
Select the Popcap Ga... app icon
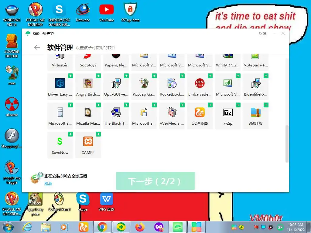pyautogui.click(x=144, y=83)
